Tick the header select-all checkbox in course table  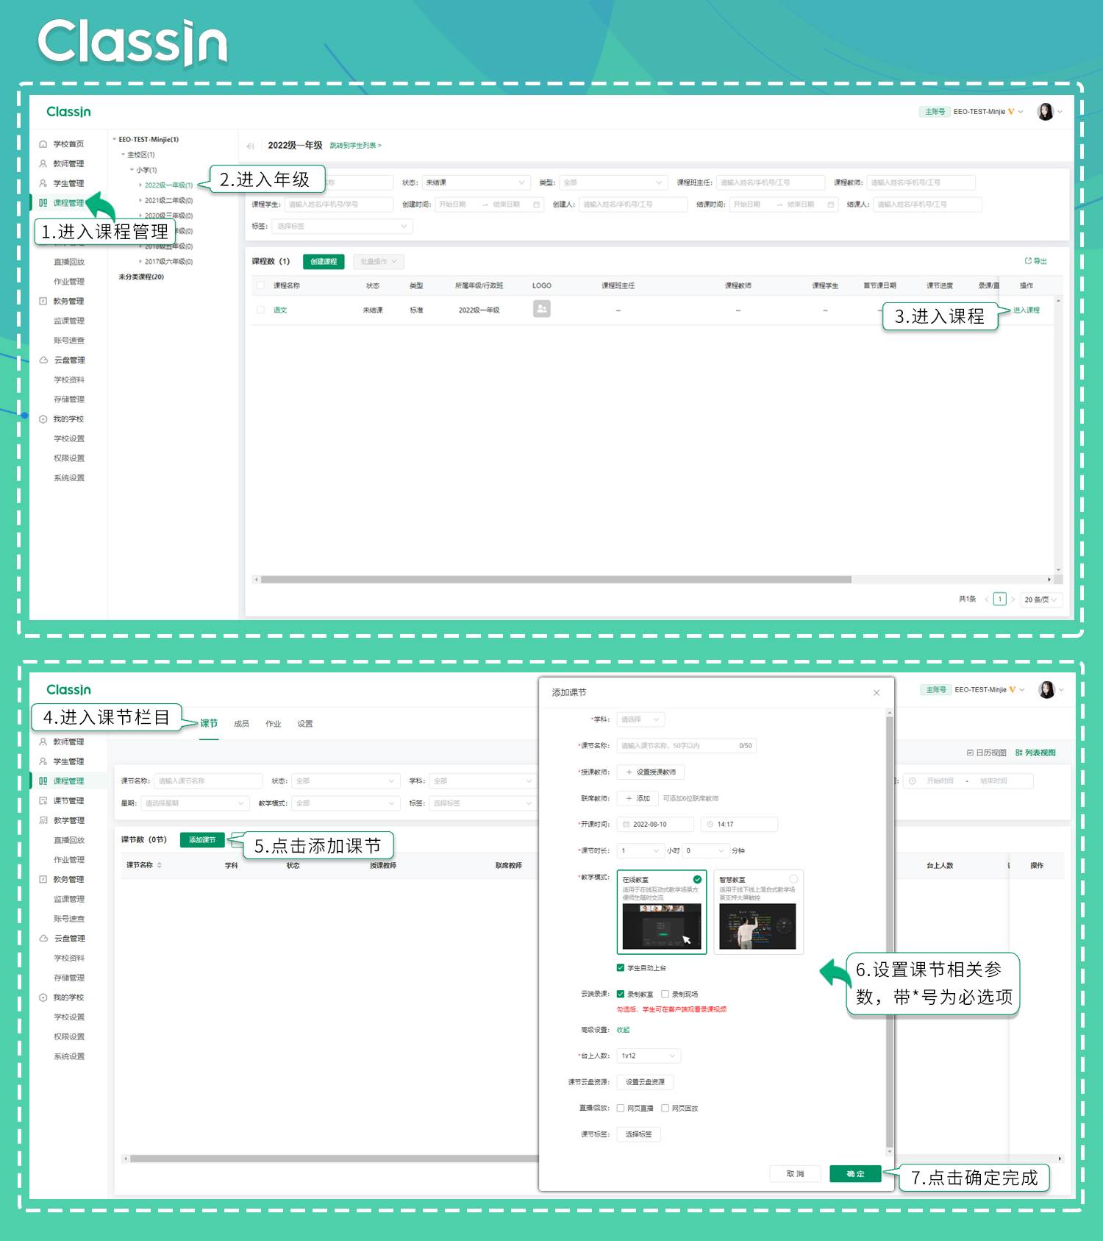tap(260, 285)
